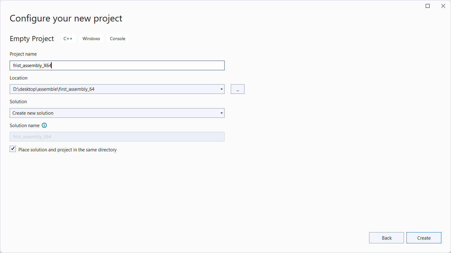Go Back to the previous step
Screen dimensions: 451x253
386,238
